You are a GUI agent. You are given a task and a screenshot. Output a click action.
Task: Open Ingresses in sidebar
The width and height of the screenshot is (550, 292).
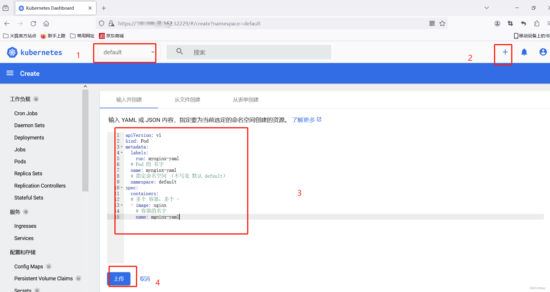point(25,226)
